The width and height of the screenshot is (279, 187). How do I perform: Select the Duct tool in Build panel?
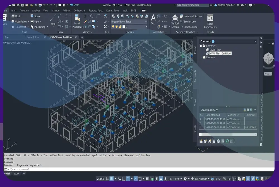[x=16, y=16]
